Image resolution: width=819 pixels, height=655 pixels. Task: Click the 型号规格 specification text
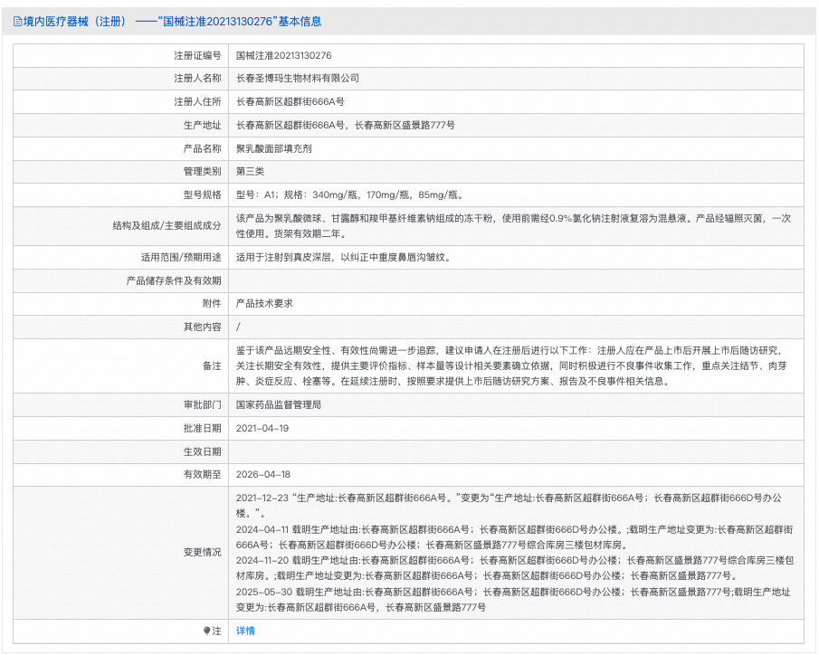(349, 195)
